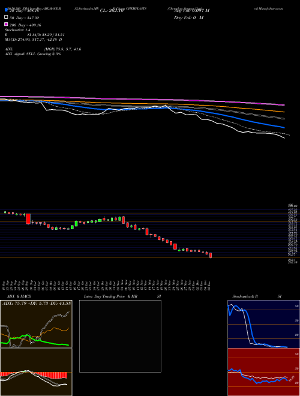
Task: Click the blue 20 Day legend swatch
Action: coord(6,11)
